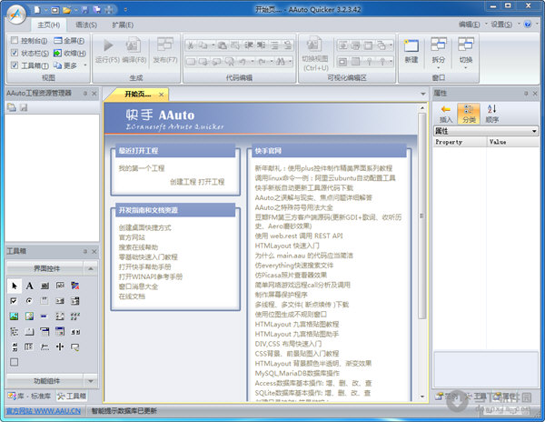
Task: Select the landscape picture control icon in toolbox
Action: tap(14, 316)
